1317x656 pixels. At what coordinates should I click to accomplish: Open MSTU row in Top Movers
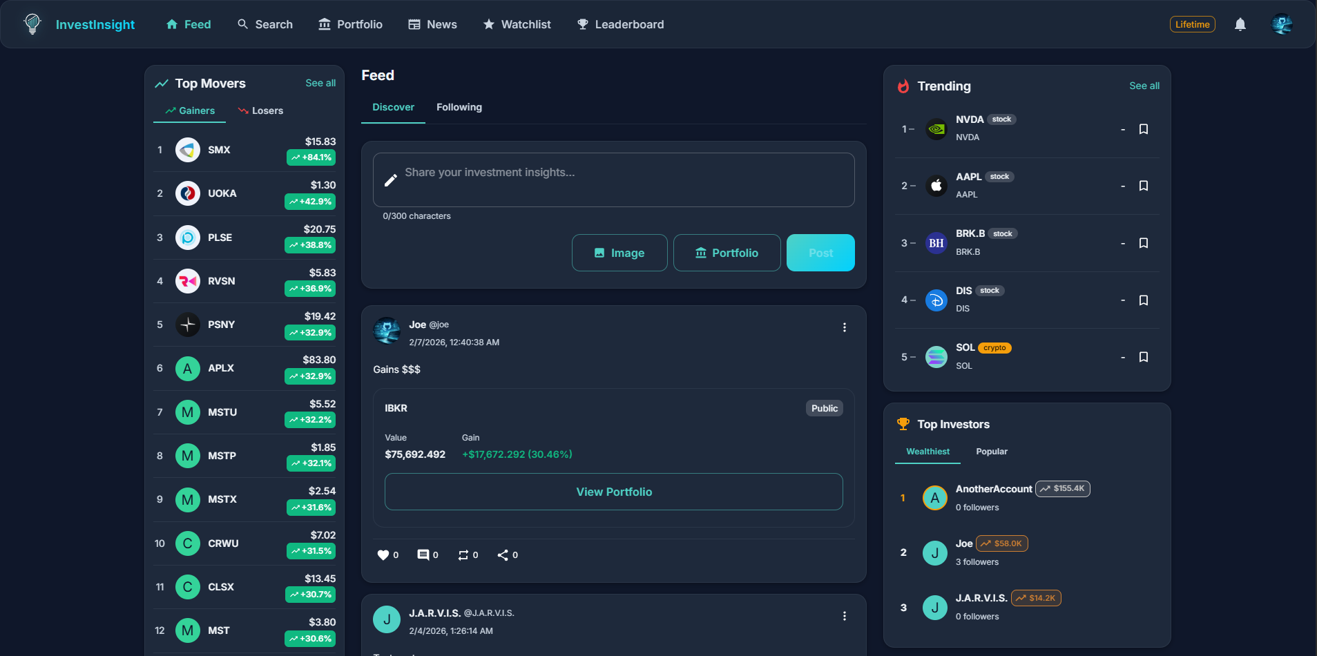(x=244, y=412)
